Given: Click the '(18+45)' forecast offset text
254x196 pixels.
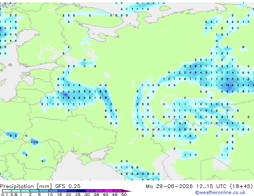Looking at the screenshot, I should pyautogui.click(x=241, y=186).
